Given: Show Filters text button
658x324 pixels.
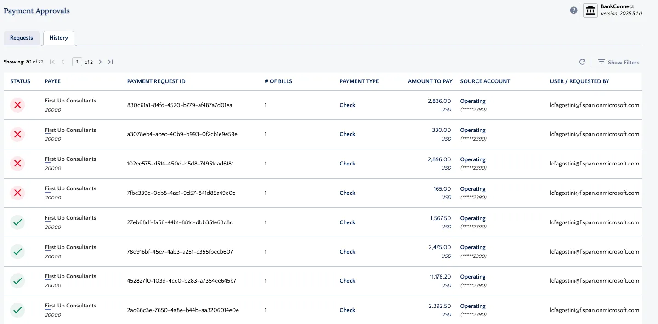Looking at the screenshot, I should pyautogui.click(x=623, y=62).
